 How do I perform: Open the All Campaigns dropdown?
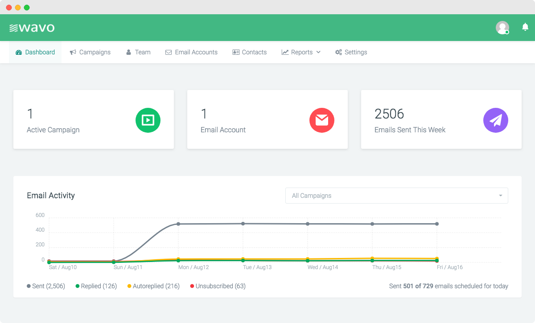[x=397, y=196]
